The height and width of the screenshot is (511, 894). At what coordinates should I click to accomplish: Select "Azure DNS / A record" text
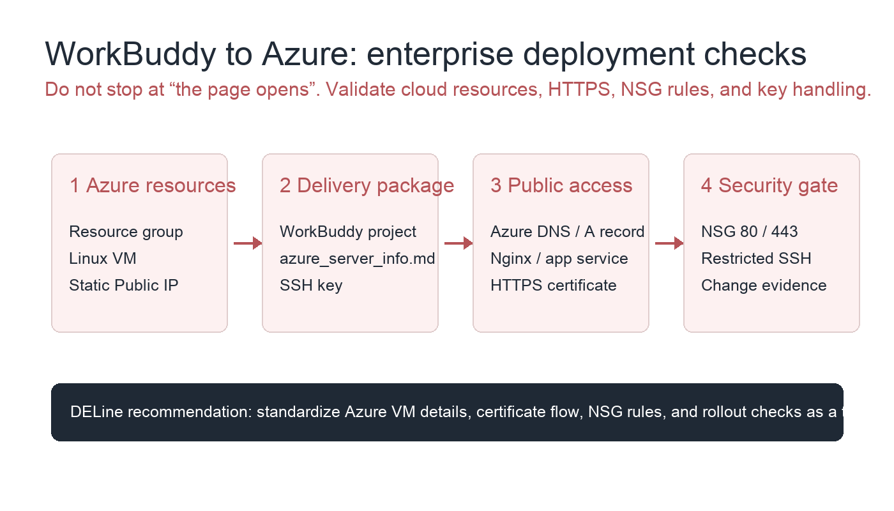[567, 232]
